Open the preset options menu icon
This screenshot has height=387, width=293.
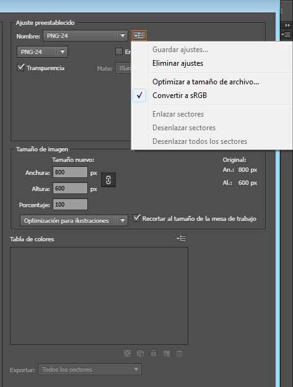pos(139,36)
